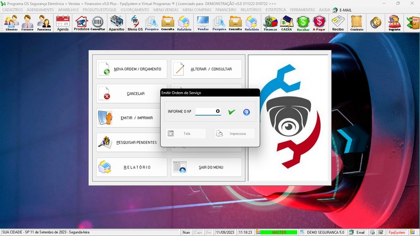Open the CAIXA toolbar icon

point(287,23)
